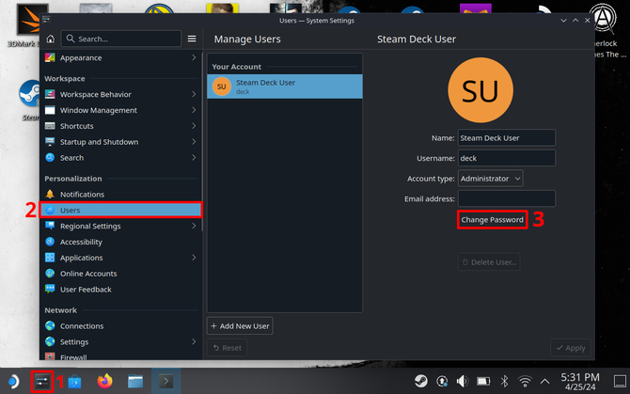Open the volume control tray icon
630x394 pixels.
(x=463, y=381)
